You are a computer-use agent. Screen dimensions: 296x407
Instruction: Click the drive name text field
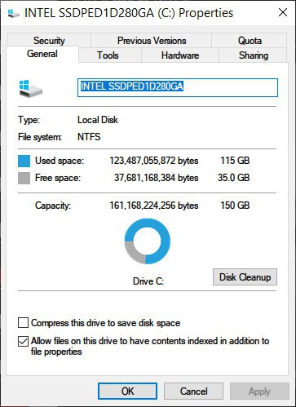(178, 87)
